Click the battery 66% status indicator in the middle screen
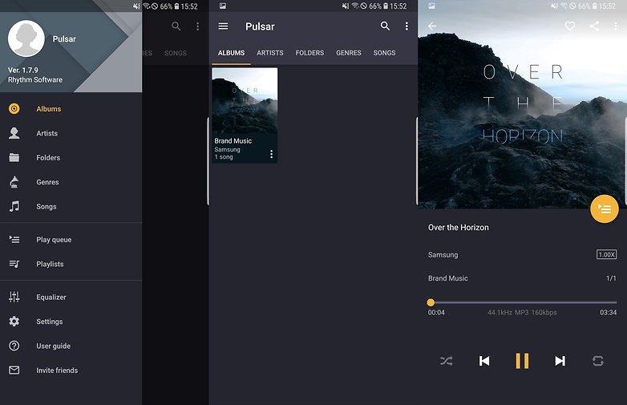This screenshot has width=627, height=405. point(378,6)
